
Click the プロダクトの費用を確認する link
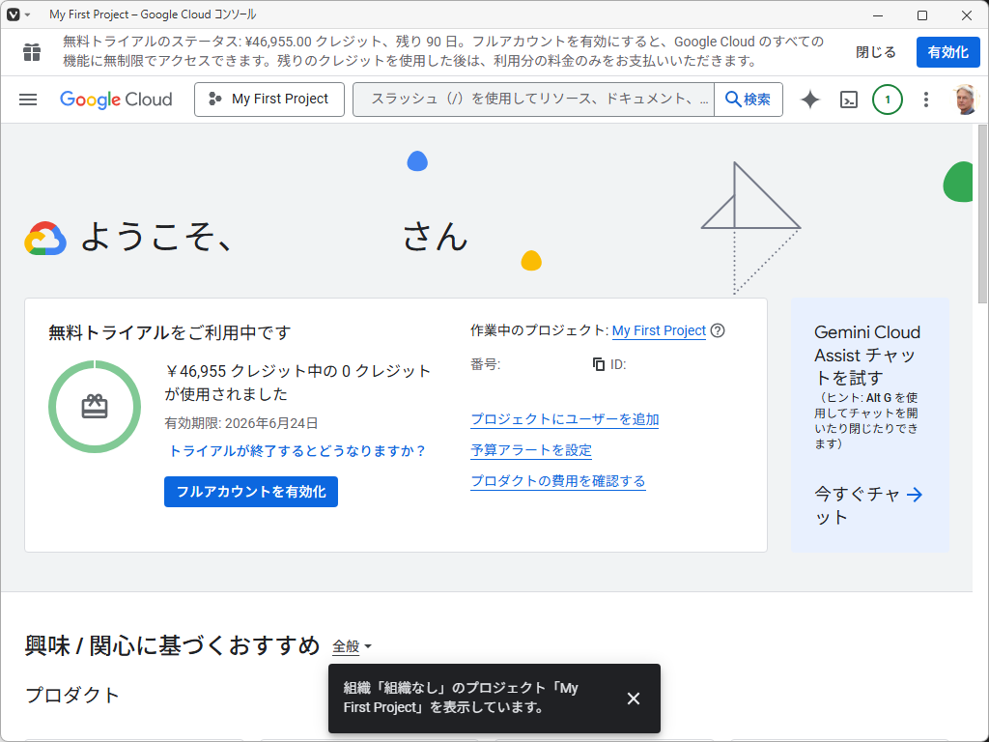(x=557, y=481)
